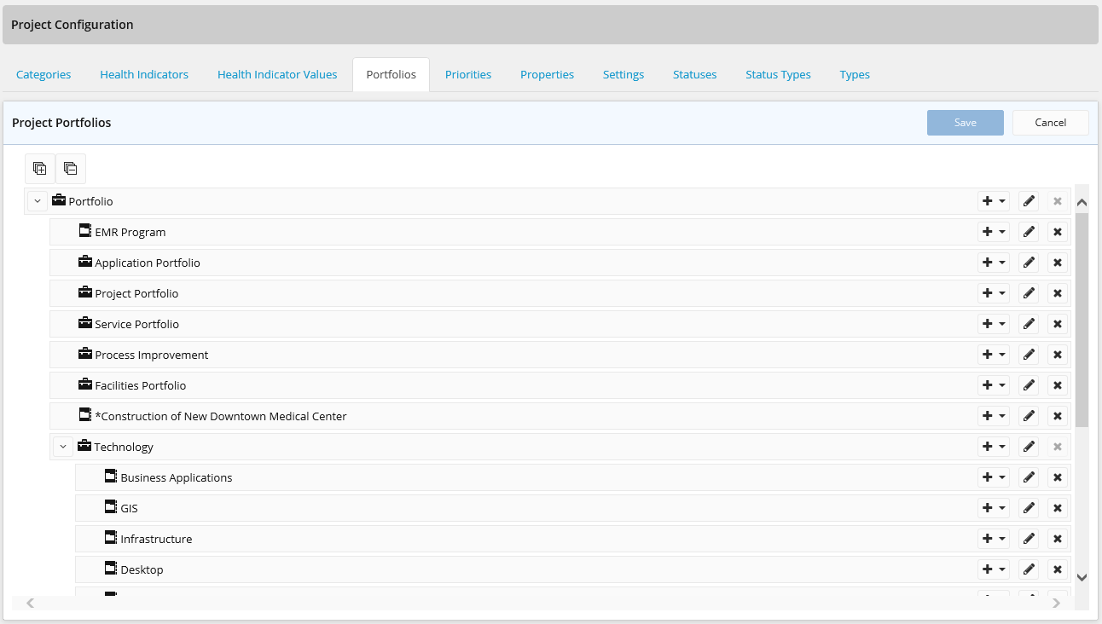Collapse the Technology portfolio node
This screenshot has width=1102, height=624.
(x=63, y=447)
